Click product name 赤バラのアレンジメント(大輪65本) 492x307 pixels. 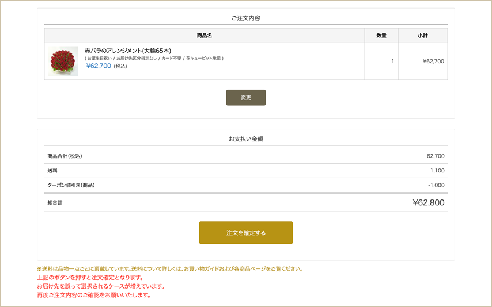(x=127, y=51)
